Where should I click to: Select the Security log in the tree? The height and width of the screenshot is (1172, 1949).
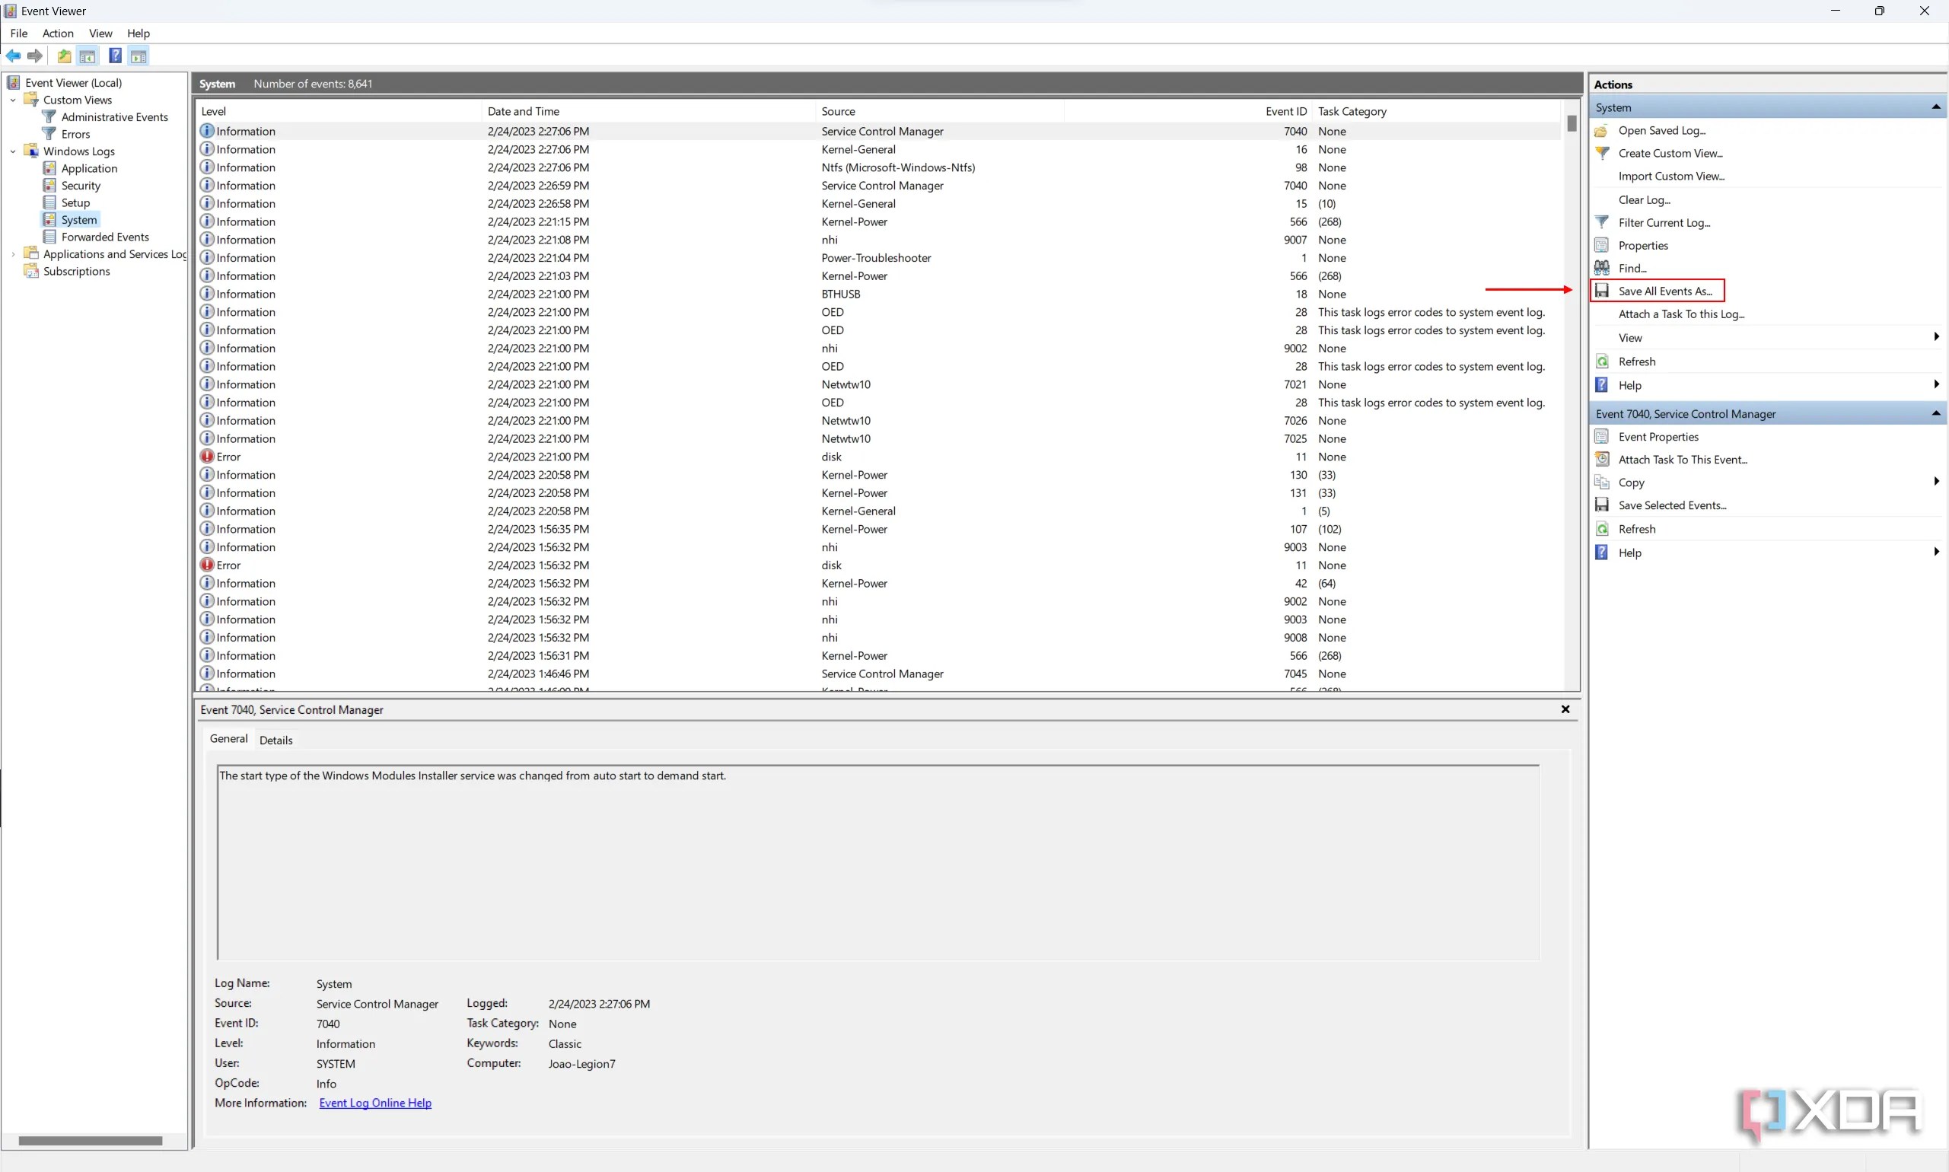tap(81, 185)
